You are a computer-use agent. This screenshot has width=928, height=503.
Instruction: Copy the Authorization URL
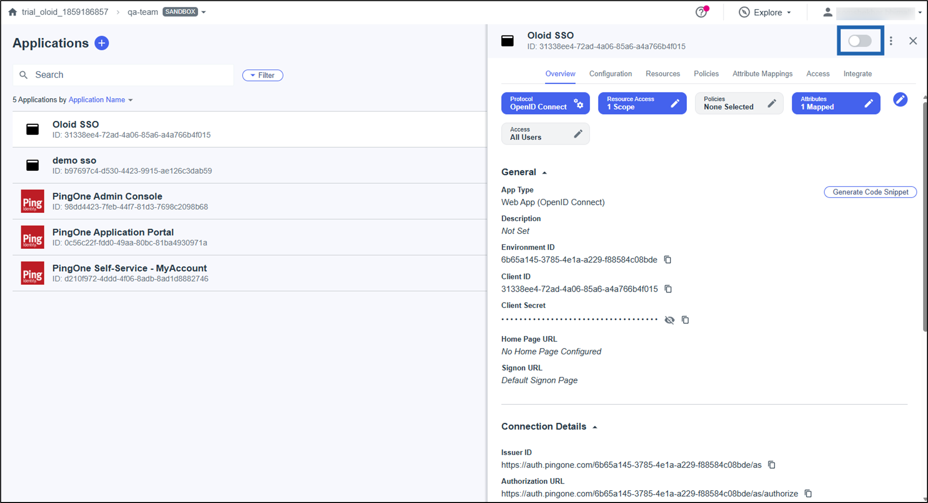click(x=808, y=494)
